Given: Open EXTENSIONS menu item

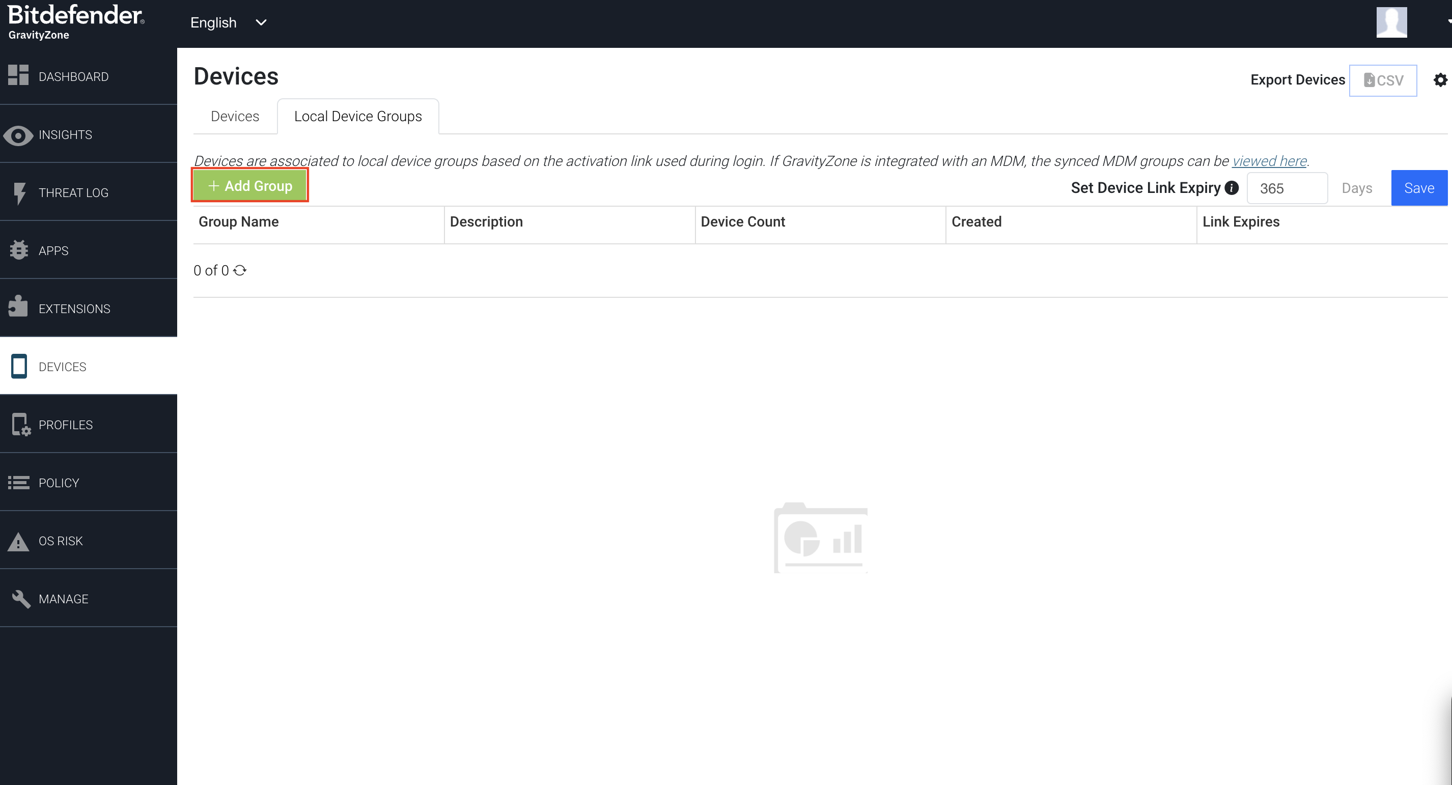Looking at the screenshot, I should pyautogui.click(x=89, y=309).
